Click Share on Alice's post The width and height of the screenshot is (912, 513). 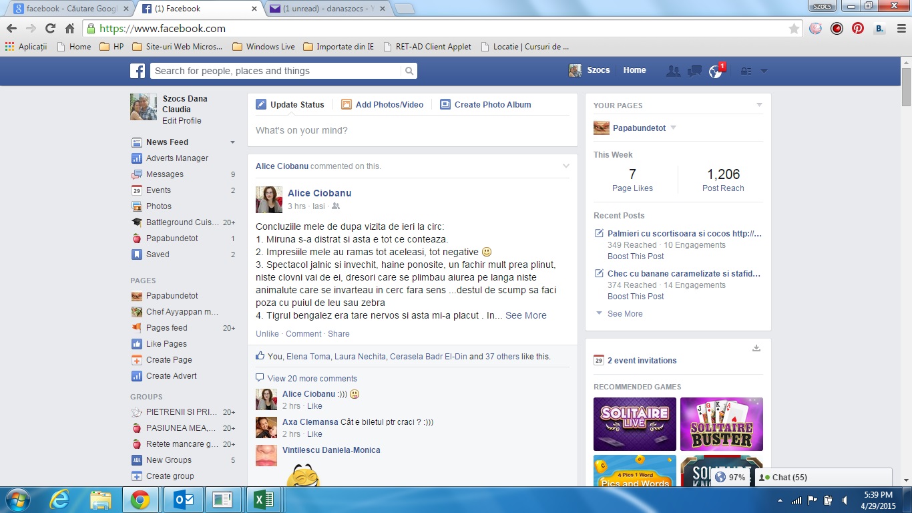[x=338, y=334]
